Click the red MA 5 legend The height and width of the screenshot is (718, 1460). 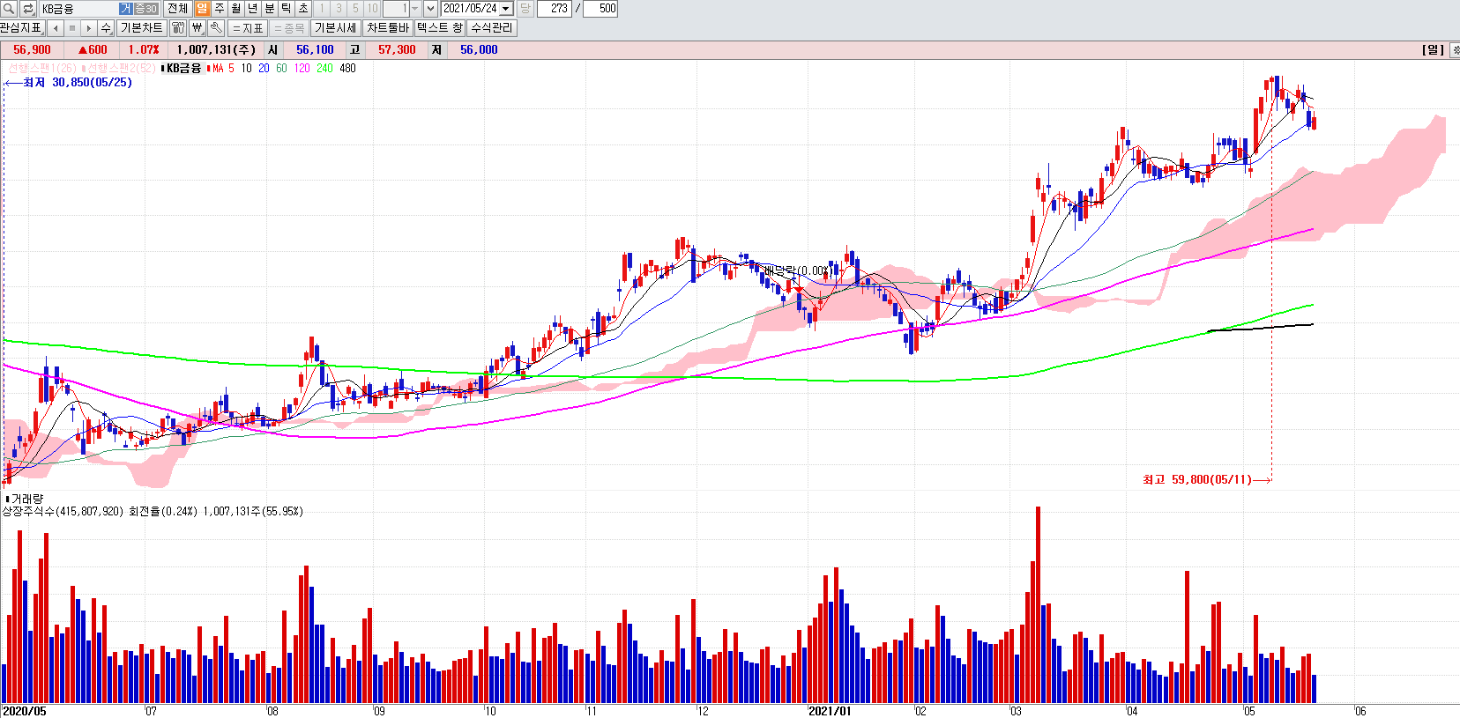point(221,69)
